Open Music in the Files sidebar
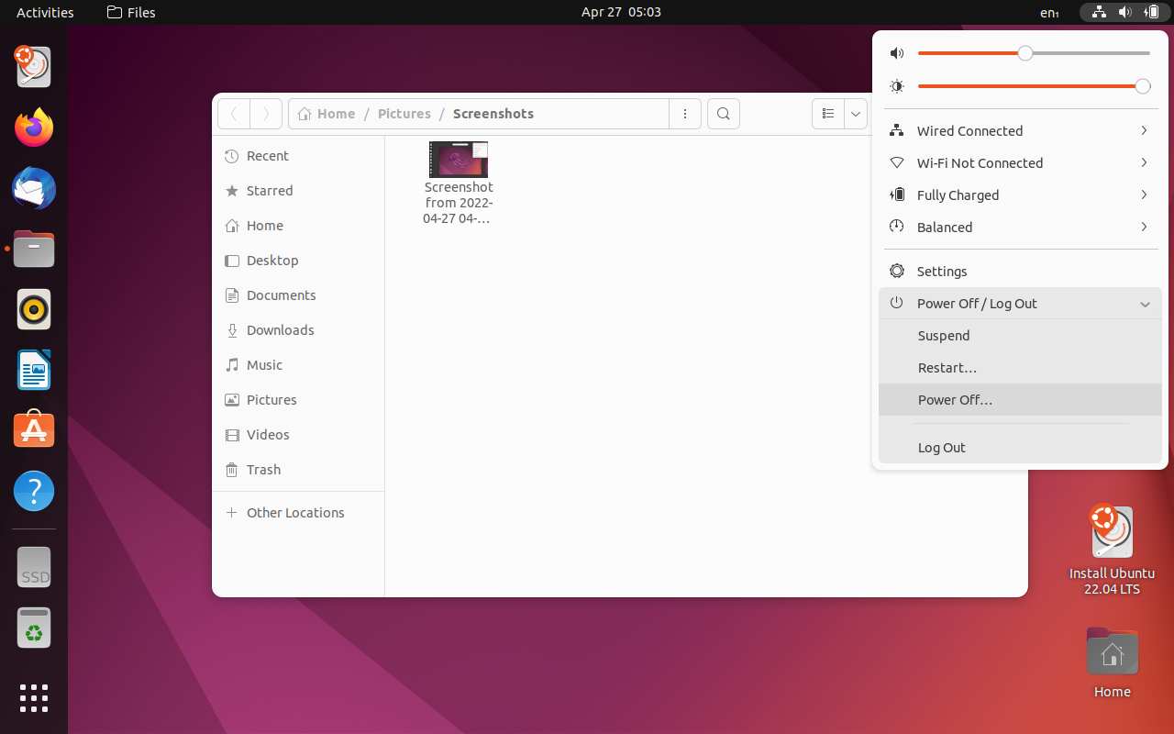Screen dimensions: 1174x734 pos(298,365)
